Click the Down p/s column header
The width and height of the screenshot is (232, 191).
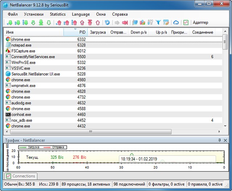pyautogui.click(x=138, y=32)
